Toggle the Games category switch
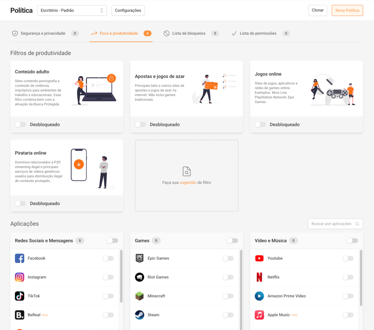374x330 pixels. 232,240
